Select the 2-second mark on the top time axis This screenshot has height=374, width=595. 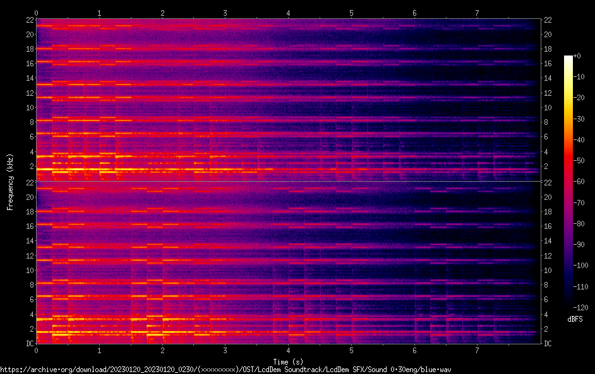coord(162,13)
